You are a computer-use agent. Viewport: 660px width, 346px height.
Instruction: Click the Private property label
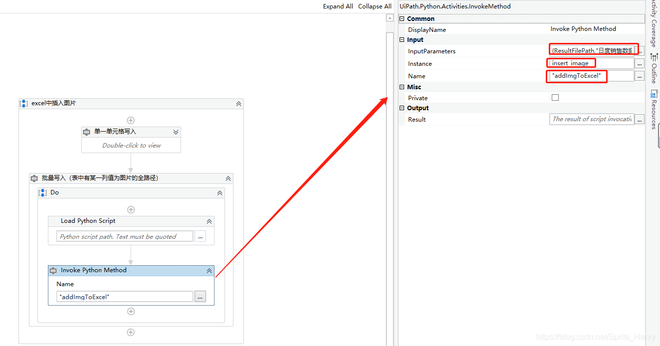[418, 98]
